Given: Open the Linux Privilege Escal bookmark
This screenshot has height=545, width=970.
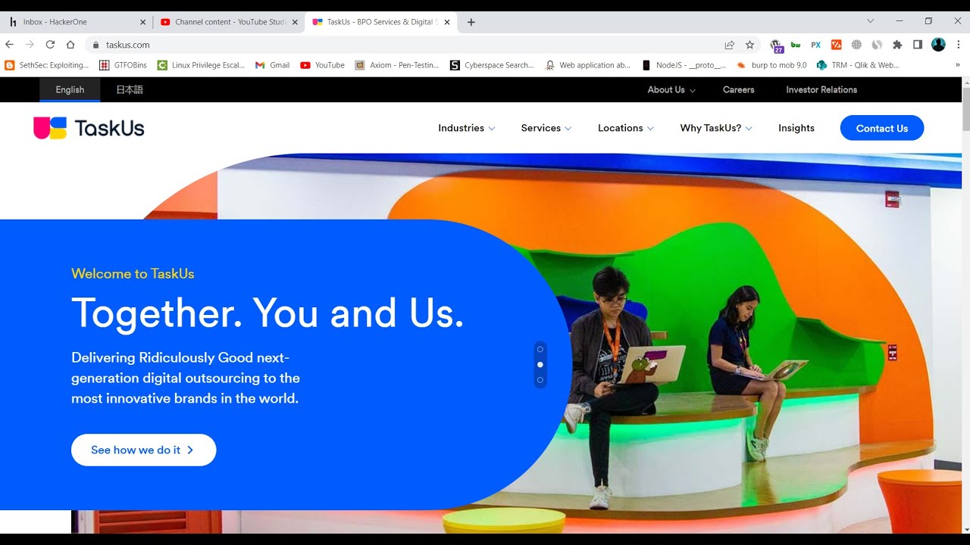Looking at the screenshot, I should 201,65.
